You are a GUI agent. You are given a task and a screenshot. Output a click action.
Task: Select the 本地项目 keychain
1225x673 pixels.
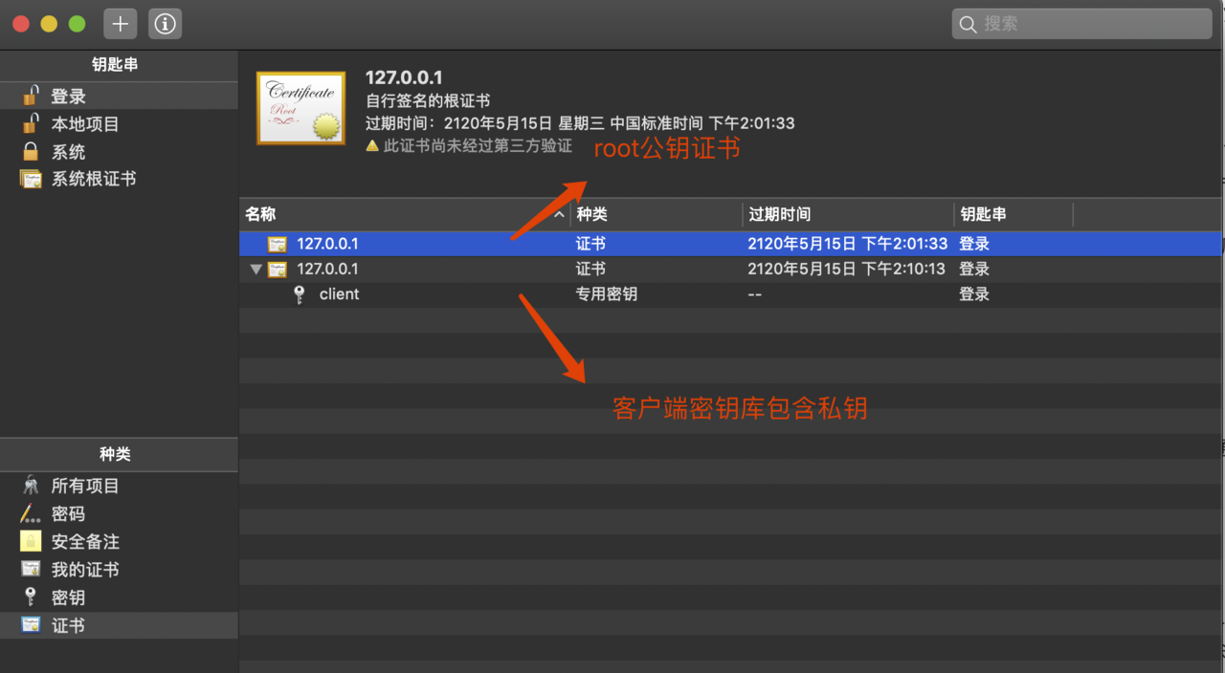84,124
